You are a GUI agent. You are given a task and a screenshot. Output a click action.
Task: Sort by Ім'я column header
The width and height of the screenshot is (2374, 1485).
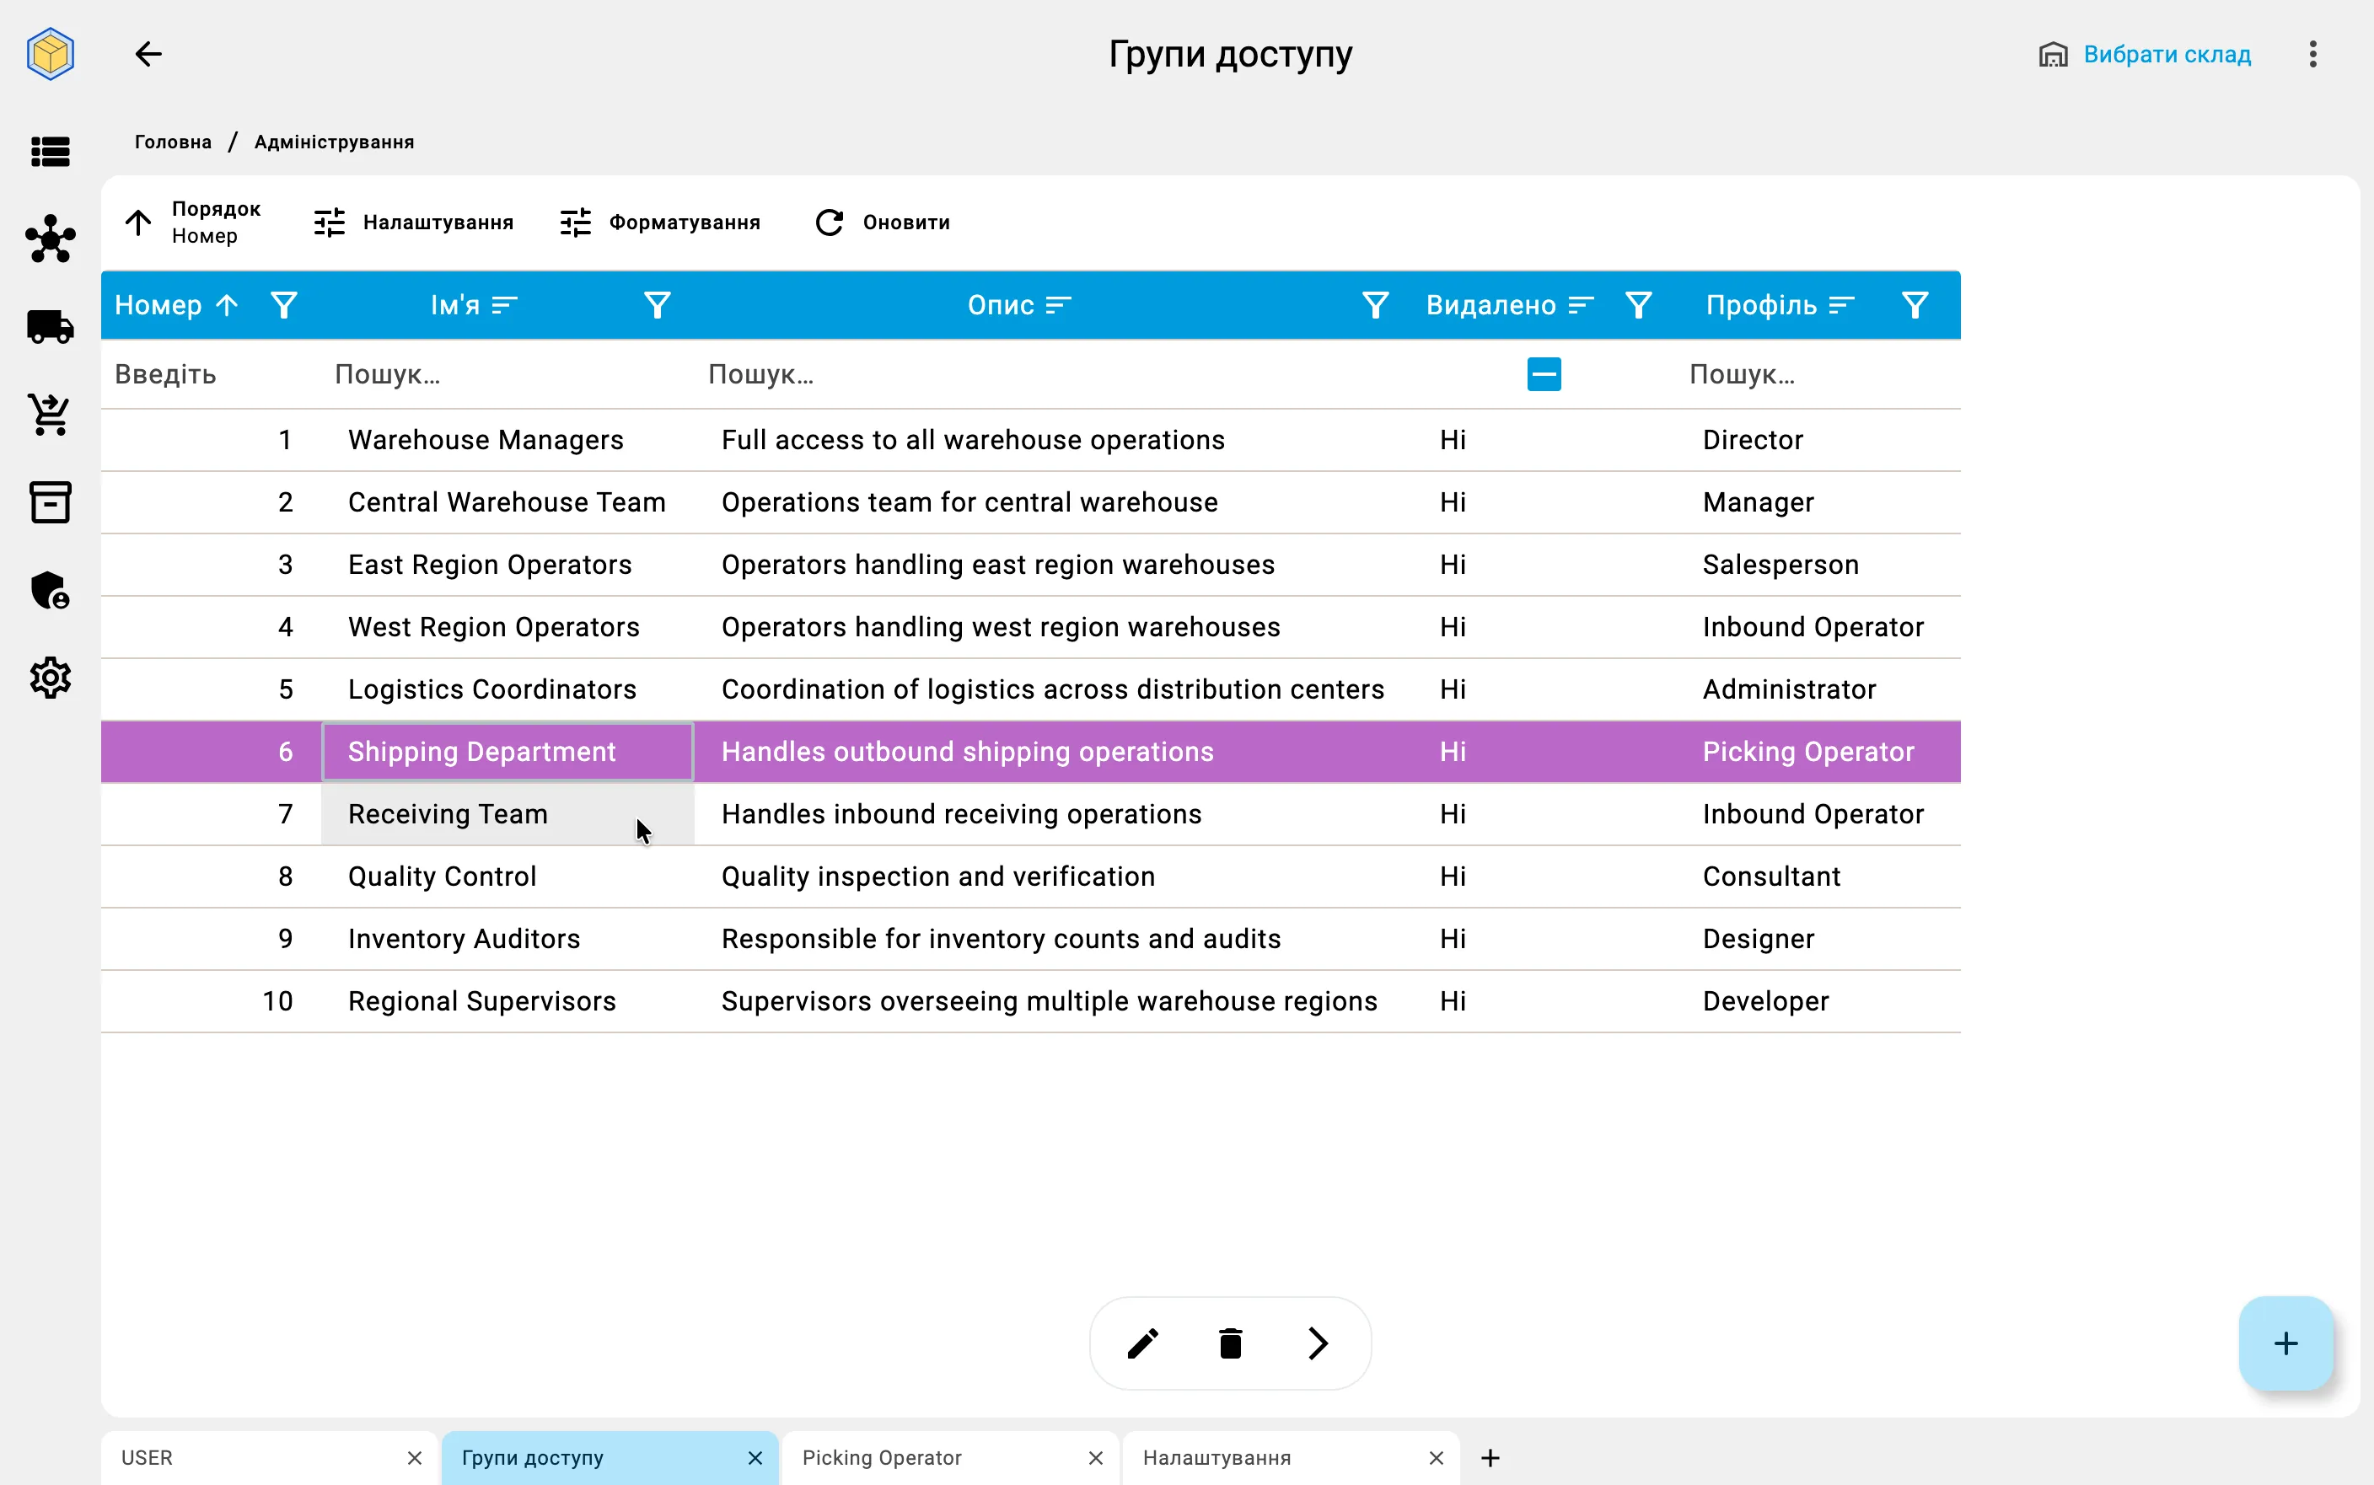click(x=474, y=305)
